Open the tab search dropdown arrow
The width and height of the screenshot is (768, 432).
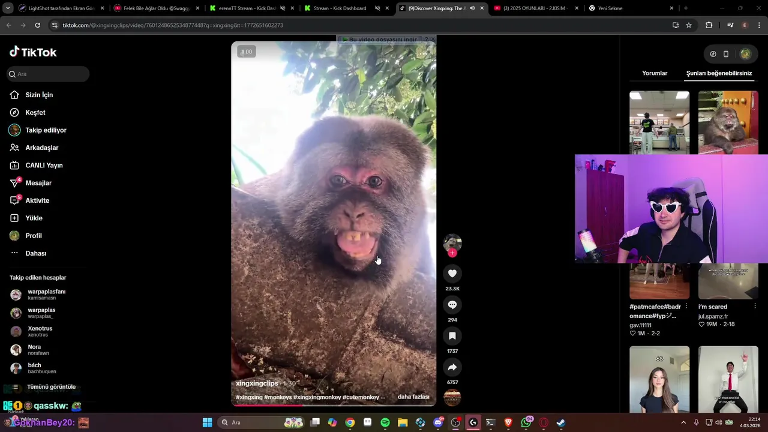tap(8, 8)
